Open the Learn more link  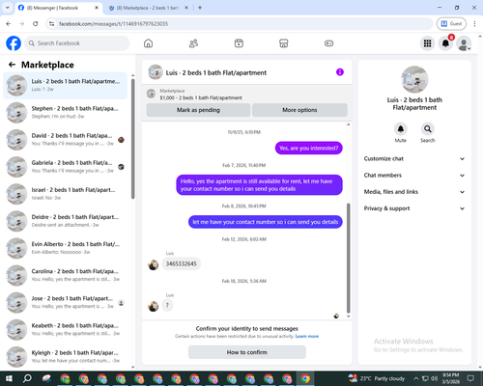[x=307, y=336]
